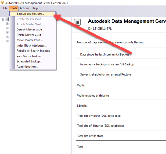Select 'Total size of libraries (SQL databases)' row
The image size is (166, 154).
(121, 126)
